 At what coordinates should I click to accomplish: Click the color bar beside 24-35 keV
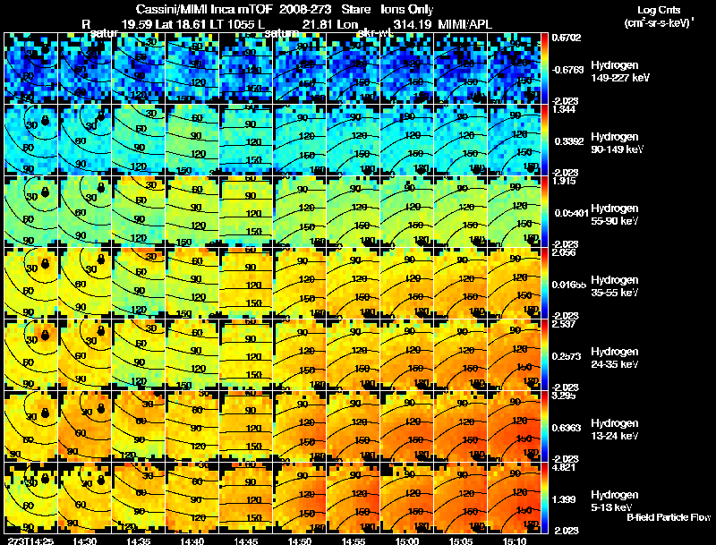click(x=544, y=355)
